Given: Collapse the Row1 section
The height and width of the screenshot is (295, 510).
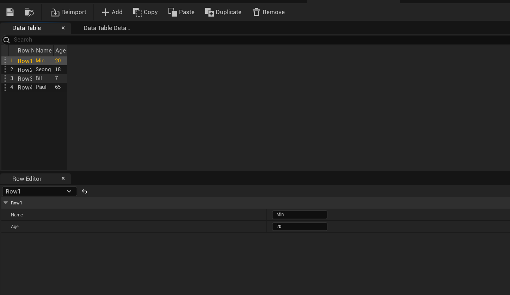Looking at the screenshot, I should (6, 203).
